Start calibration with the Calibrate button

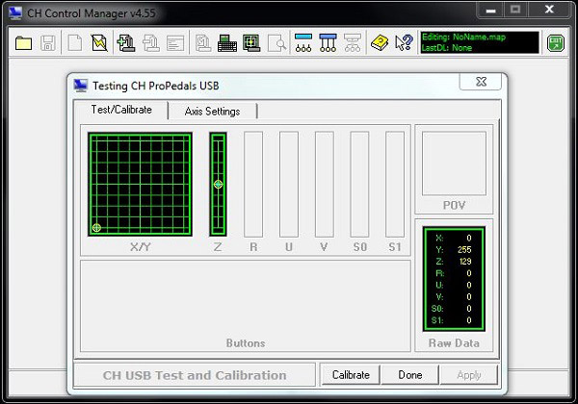tap(351, 375)
